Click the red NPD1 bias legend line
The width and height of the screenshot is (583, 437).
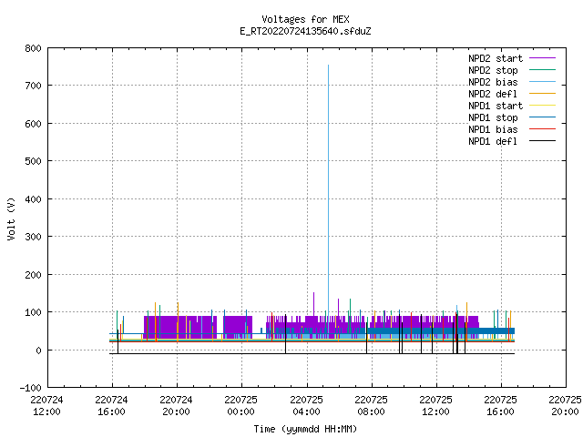[x=542, y=129]
